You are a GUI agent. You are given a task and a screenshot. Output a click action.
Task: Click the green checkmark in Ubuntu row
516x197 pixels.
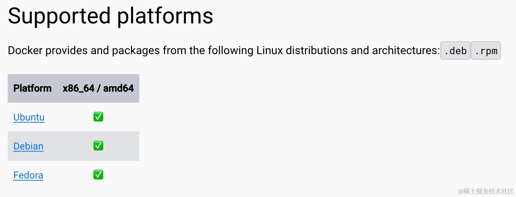(98, 117)
